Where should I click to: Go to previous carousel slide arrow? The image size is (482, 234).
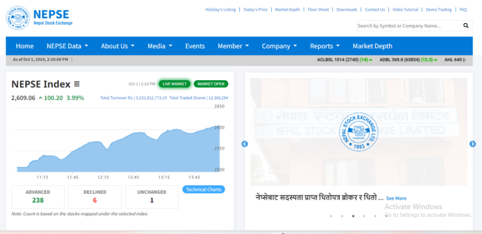pos(245,144)
